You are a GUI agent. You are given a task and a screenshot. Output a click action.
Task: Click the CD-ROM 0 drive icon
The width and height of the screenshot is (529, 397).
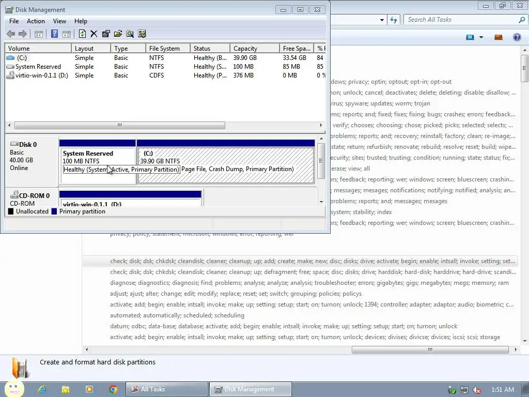click(x=14, y=195)
